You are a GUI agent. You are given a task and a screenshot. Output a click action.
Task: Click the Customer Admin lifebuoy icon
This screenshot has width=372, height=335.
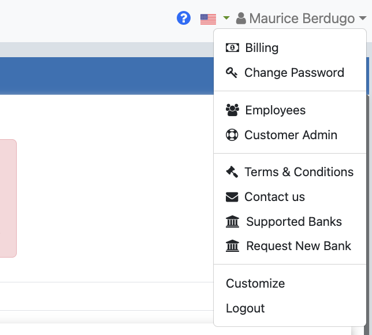click(232, 135)
